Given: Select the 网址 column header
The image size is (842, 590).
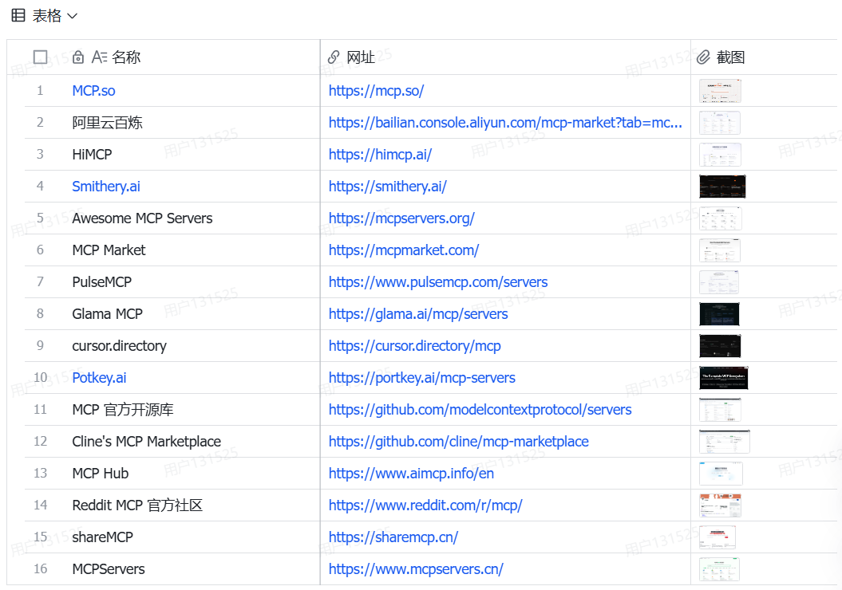Looking at the screenshot, I should (505, 57).
